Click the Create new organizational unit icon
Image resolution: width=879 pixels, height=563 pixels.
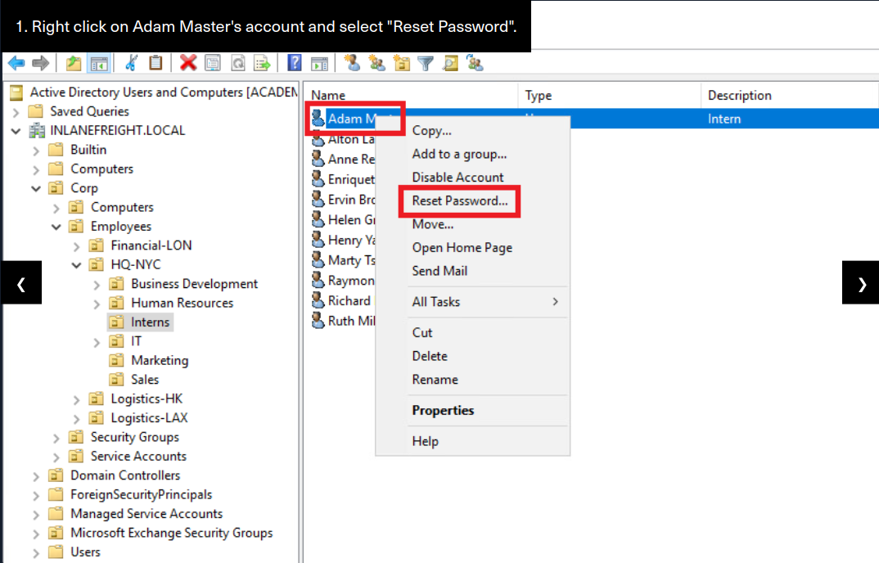point(401,63)
